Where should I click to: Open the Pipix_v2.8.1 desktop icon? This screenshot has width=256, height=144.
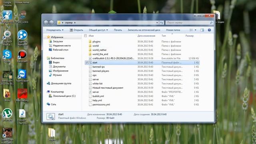click(x=22, y=17)
